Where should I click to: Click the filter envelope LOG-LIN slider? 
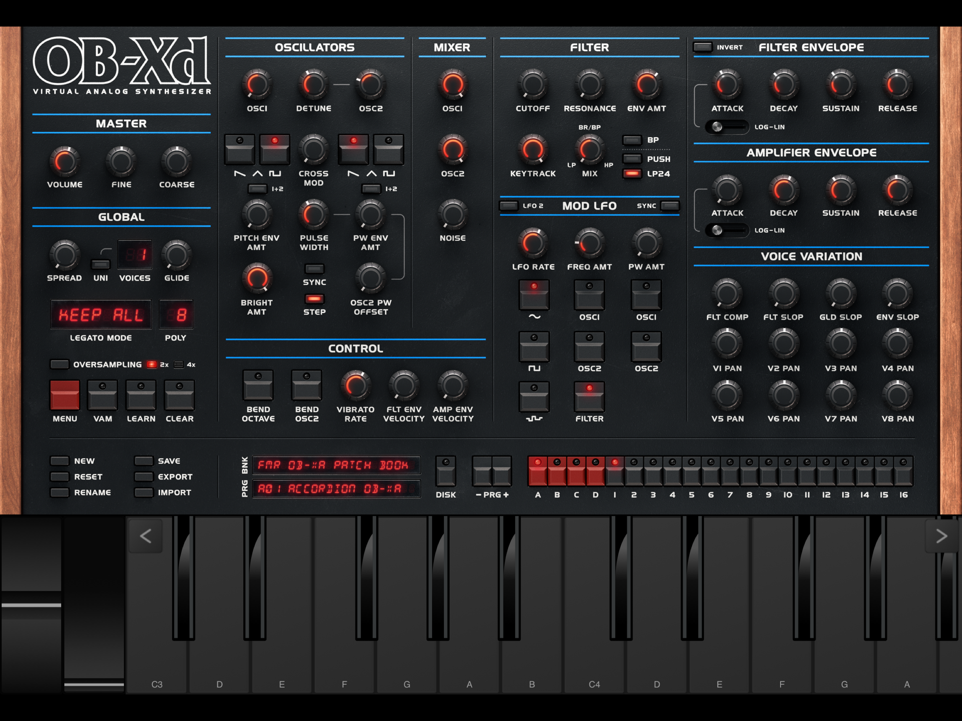pyautogui.click(x=727, y=127)
